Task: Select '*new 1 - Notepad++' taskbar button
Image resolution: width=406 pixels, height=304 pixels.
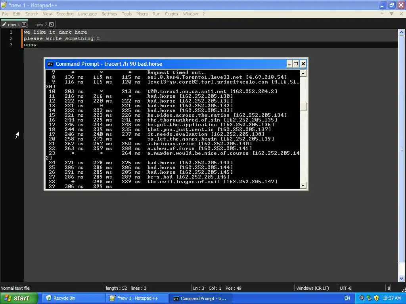Action: coord(137,298)
